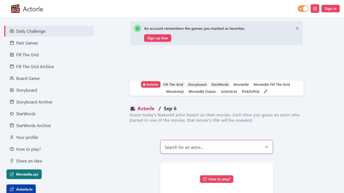The image size is (344, 193).
Task: Click the pink How to play? button
Action: pos(217,179)
